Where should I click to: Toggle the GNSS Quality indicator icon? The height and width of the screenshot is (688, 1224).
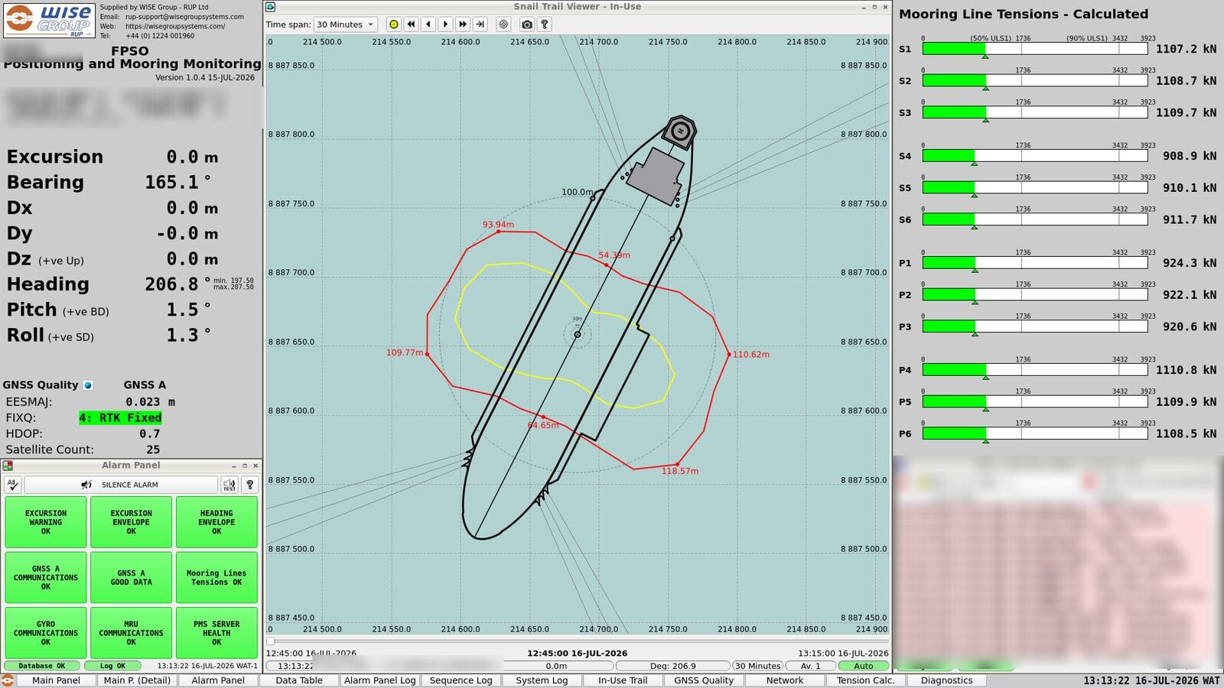coord(88,385)
